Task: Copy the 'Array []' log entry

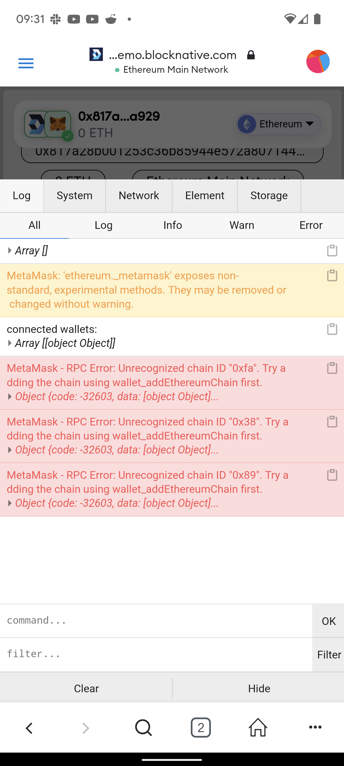Action: (x=332, y=251)
